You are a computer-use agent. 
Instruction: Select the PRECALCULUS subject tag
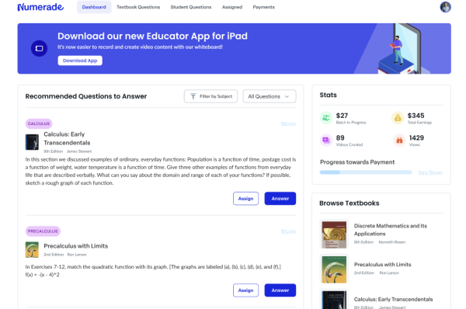pos(43,231)
